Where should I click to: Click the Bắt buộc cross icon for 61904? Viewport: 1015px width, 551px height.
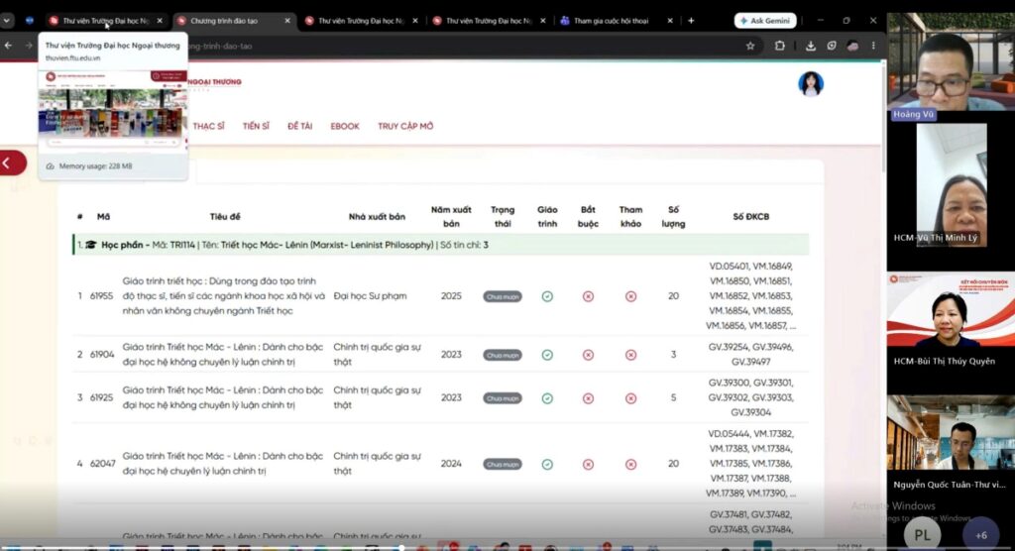pos(588,355)
